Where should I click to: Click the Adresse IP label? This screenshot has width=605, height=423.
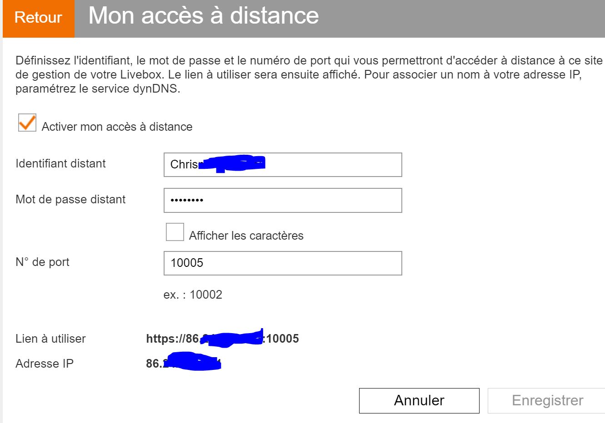coord(45,364)
